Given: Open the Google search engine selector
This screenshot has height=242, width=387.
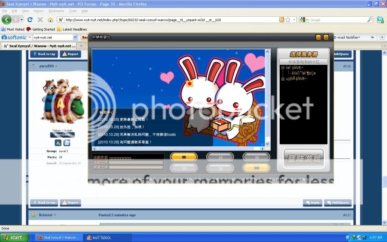Looking at the screenshot, I should [304, 20].
